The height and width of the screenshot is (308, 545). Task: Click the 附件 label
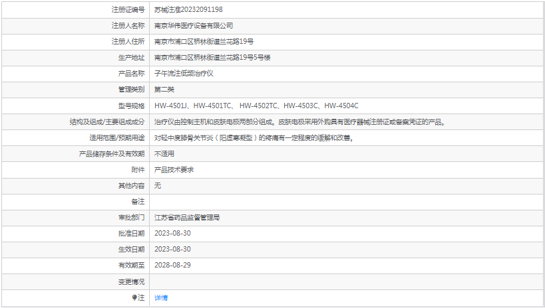pos(138,170)
